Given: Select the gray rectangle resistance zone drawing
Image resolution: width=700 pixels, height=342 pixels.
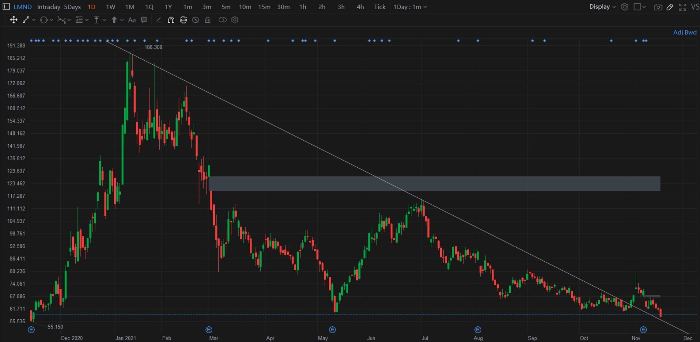Looking at the screenshot, I should (434, 183).
